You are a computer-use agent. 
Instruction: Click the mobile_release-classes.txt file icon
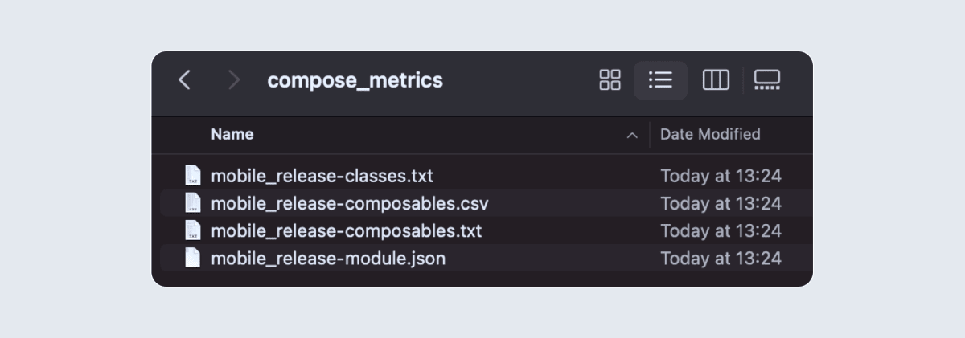tap(192, 176)
